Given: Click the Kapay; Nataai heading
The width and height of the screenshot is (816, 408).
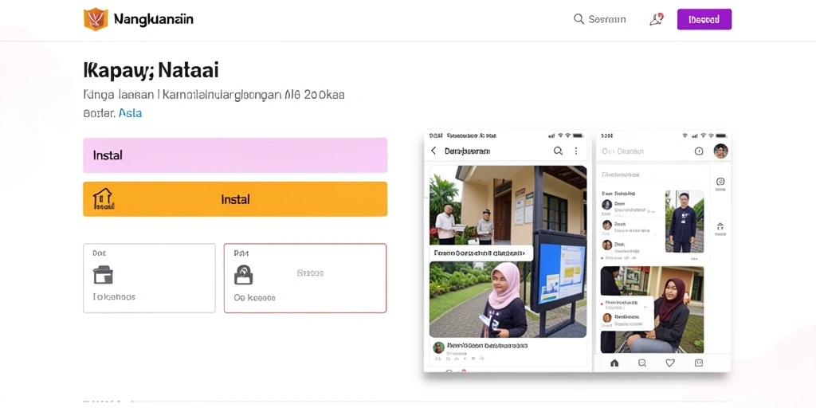Looking at the screenshot, I should [151, 70].
